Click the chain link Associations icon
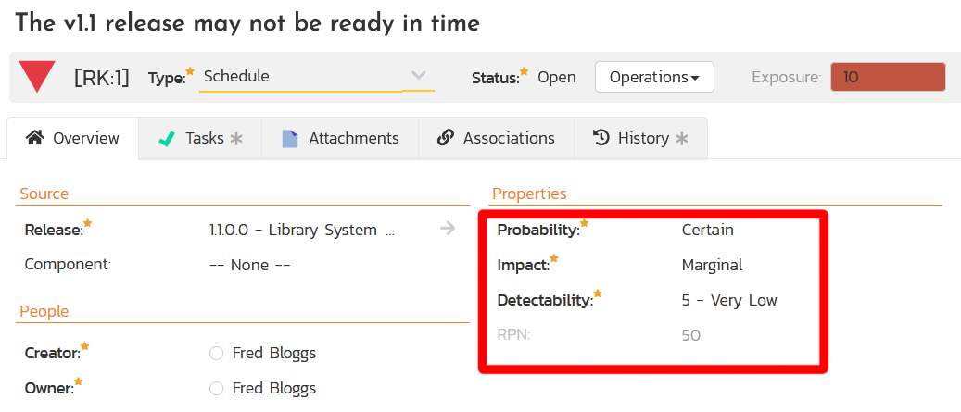 tap(445, 138)
